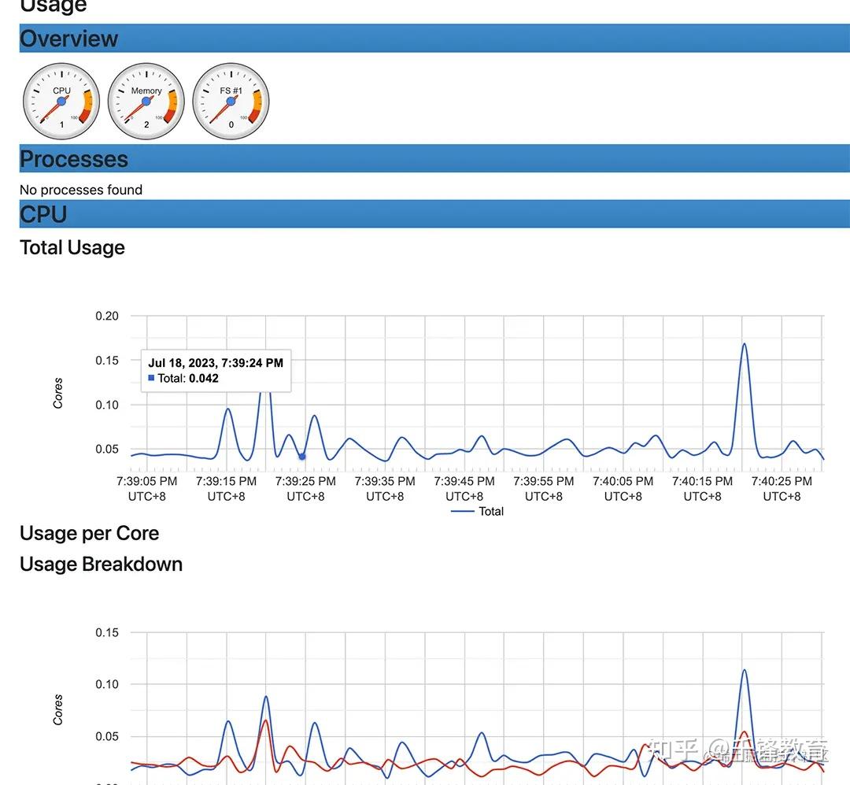The image size is (850, 785).
Task: Click the blue square marker in the tooltip
Action: [x=151, y=378]
